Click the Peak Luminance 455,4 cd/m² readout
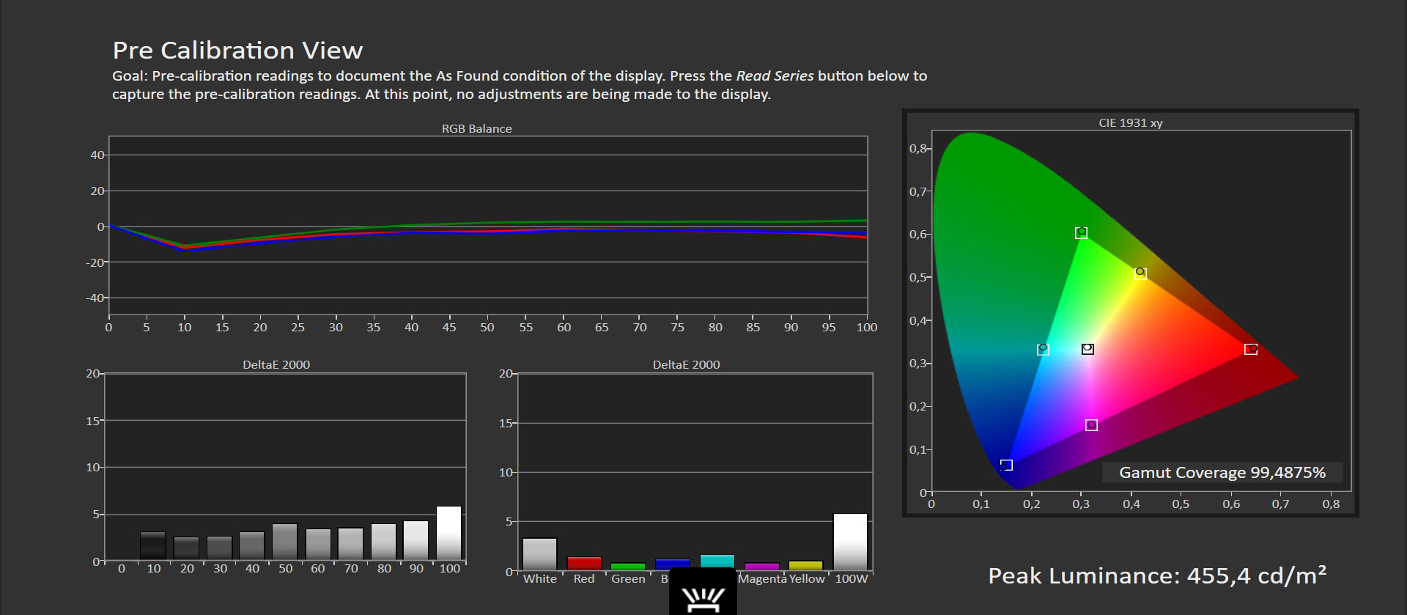1407x615 pixels. point(1157,575)
